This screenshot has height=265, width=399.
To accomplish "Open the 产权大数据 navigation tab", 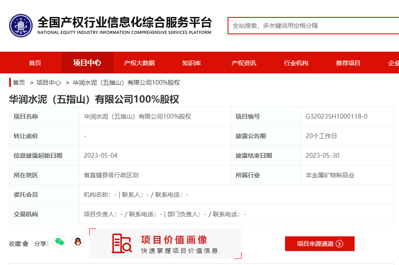I will (x=139, y=63).
